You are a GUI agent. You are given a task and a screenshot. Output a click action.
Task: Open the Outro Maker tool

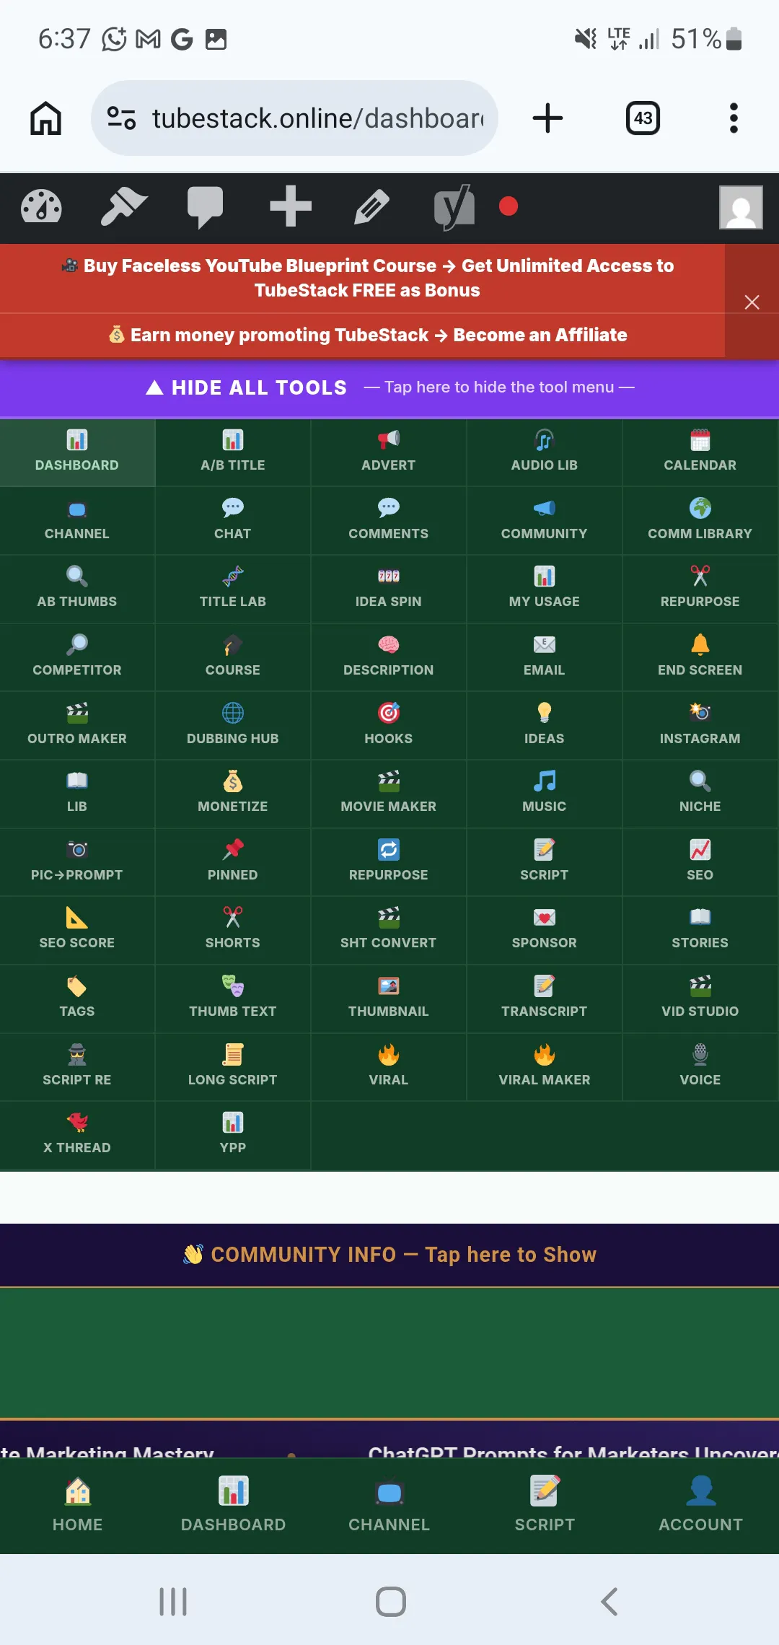(77, 726)
